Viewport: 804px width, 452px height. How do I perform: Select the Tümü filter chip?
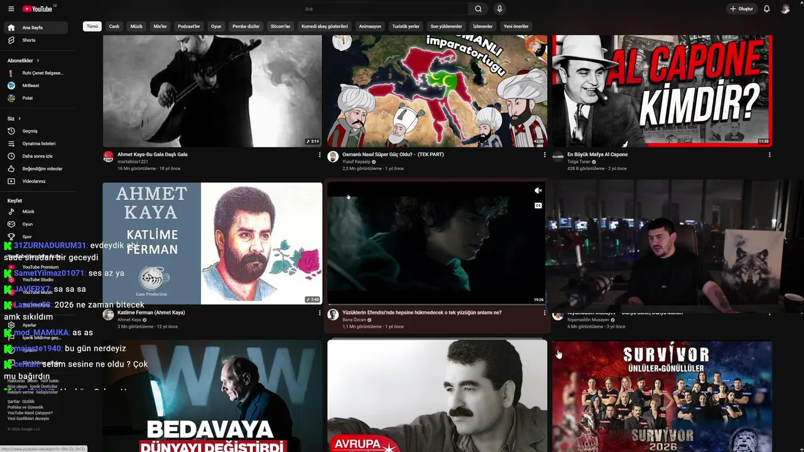point(92,26)
